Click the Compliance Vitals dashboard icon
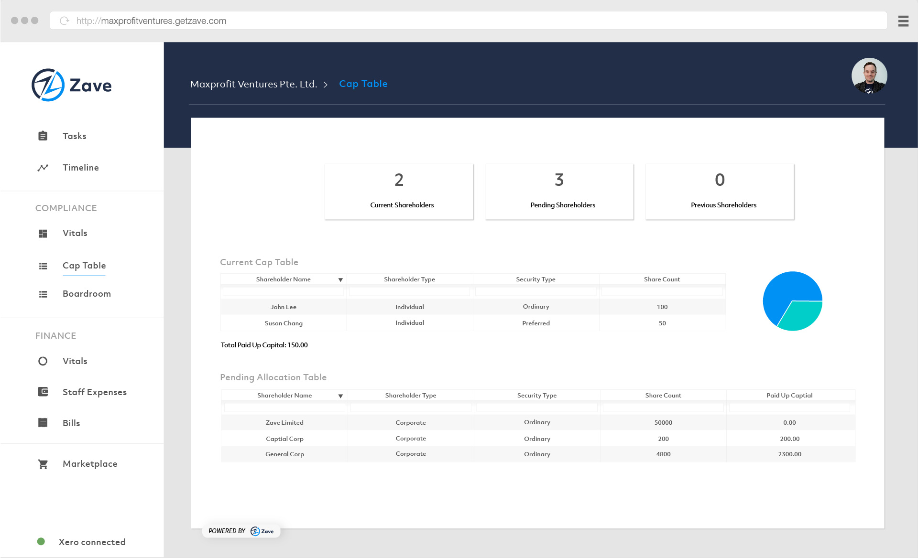Screen dimensions: 918x558 click(x=43, y=233)
